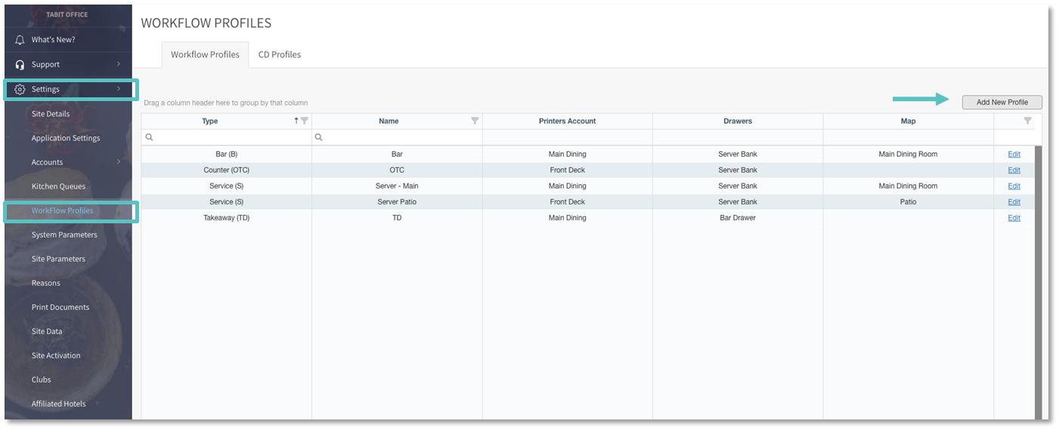
Task: Open Print Documents in the sidebar
Action: click(x=60, y=307)
